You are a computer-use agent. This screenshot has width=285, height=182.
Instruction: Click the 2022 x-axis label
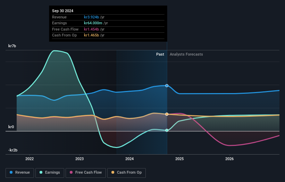click(x=30, y=159)
